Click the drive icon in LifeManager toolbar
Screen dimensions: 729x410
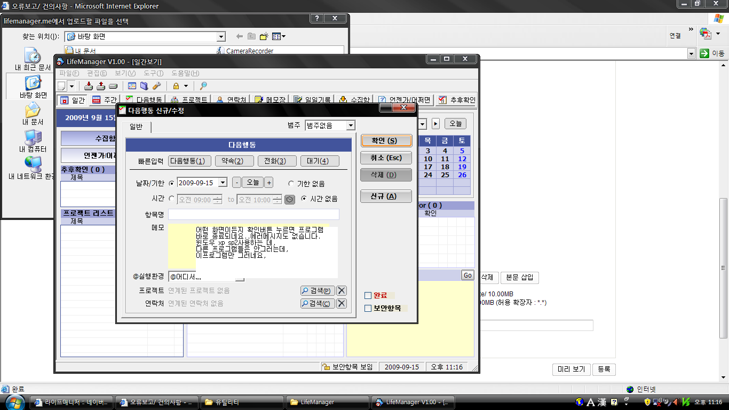point(113,86)
